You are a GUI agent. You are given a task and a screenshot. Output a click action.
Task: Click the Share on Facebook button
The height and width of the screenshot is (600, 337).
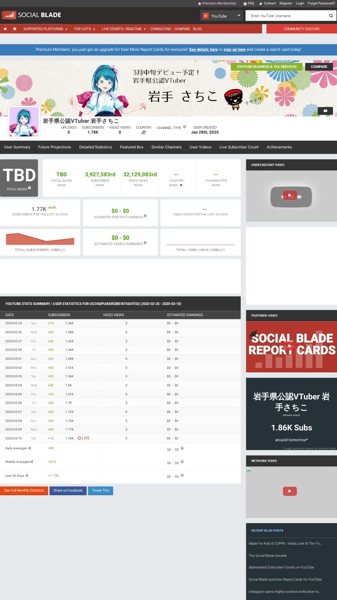tap(68, 490)
